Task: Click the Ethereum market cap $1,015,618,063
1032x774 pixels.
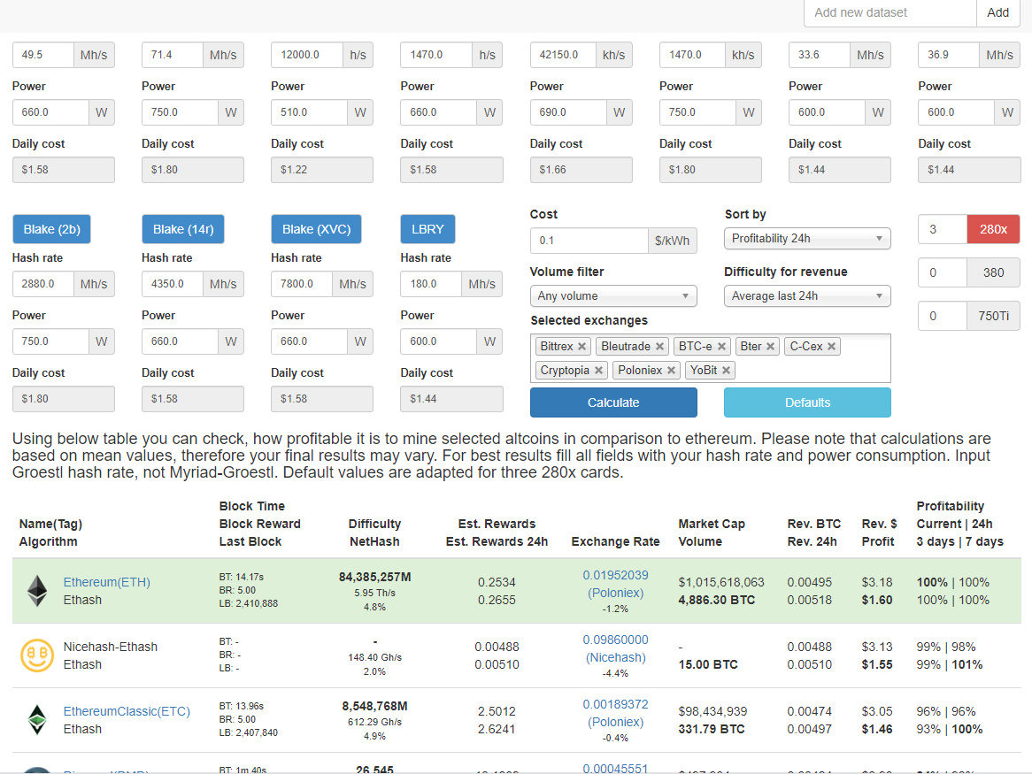Action: [721, 583]
